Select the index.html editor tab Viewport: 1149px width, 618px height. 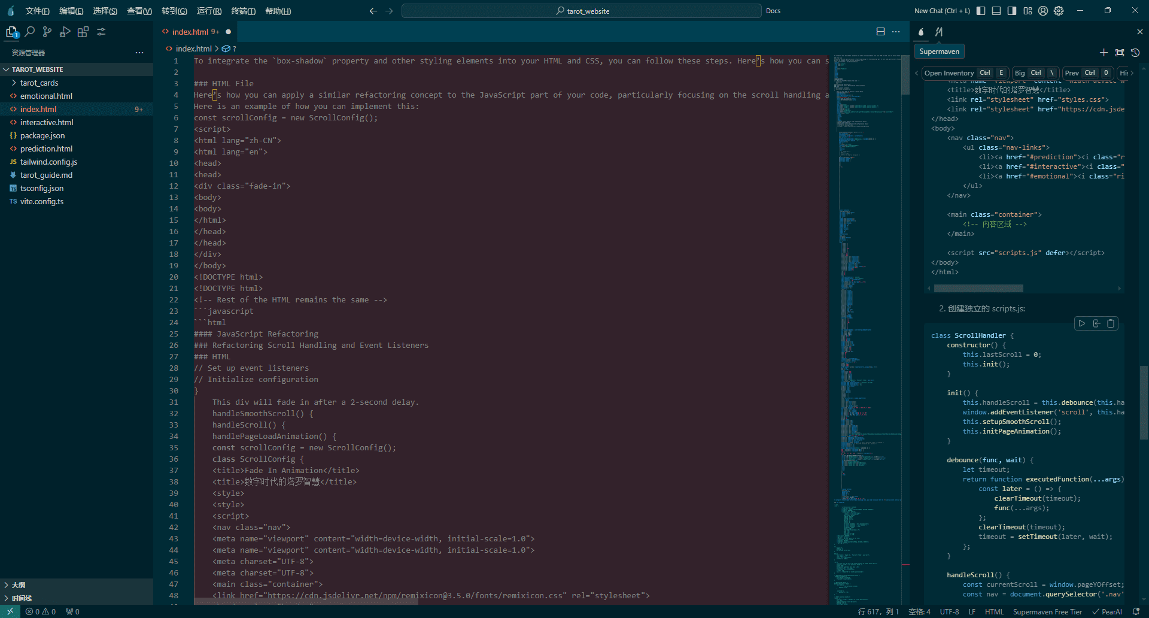click(x=196, y=32)
